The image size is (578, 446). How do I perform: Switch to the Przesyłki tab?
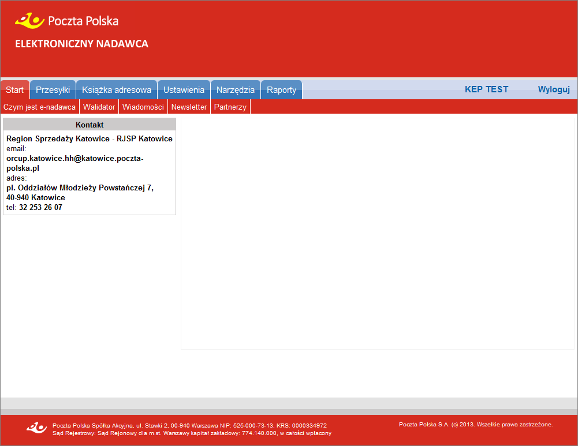click(x=53, y=90)
